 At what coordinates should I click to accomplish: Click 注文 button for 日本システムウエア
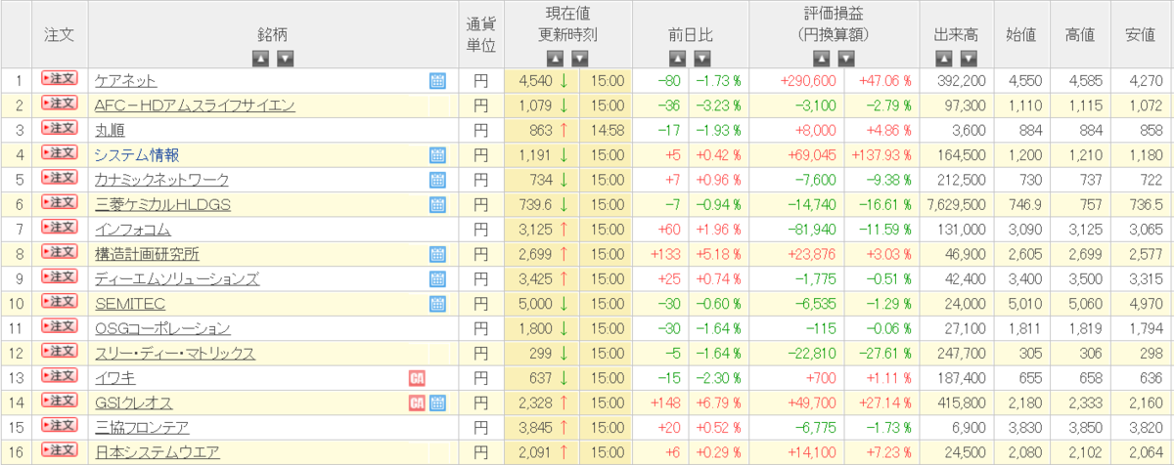click(x=59, y=451)
